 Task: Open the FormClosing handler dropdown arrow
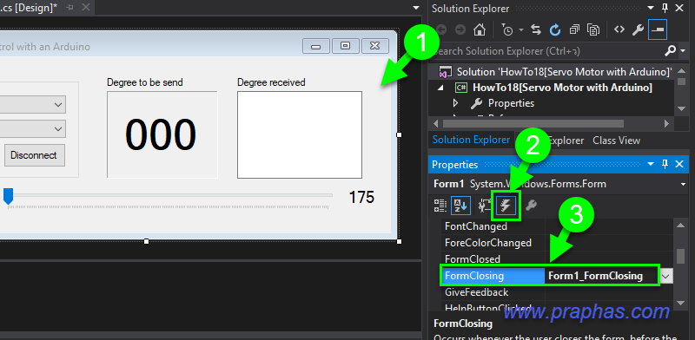coord(666,276)
